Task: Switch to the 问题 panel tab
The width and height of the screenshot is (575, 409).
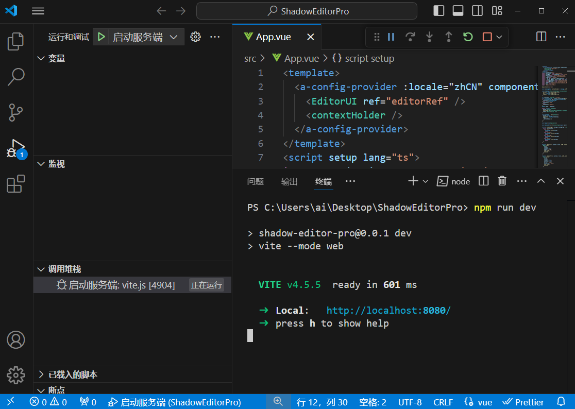Action: 255,181
